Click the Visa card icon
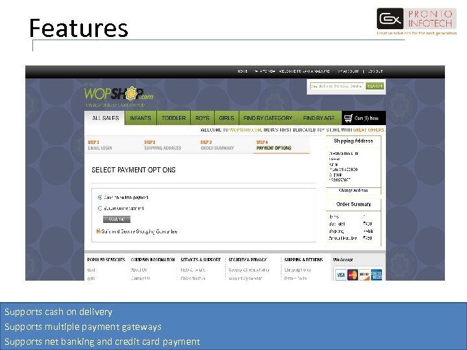This screenshot has height=350, width=467. tap(340, 275)
